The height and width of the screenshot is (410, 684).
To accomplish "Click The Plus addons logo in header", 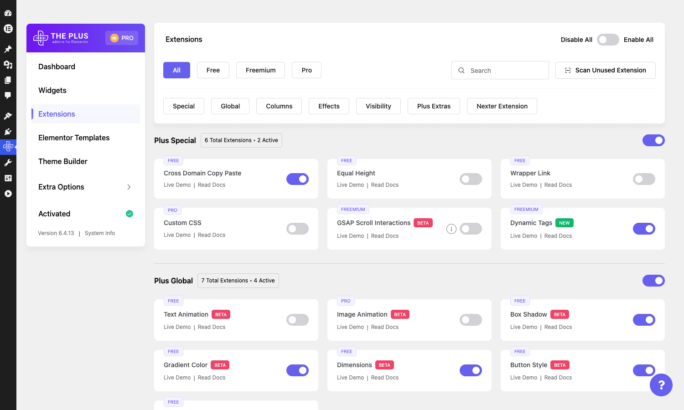I will click(61, 38).
